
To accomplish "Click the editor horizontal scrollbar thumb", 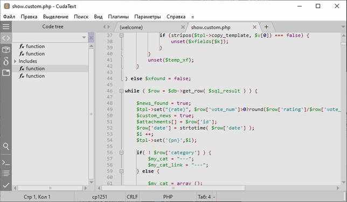I will click(x=174, y=188).
